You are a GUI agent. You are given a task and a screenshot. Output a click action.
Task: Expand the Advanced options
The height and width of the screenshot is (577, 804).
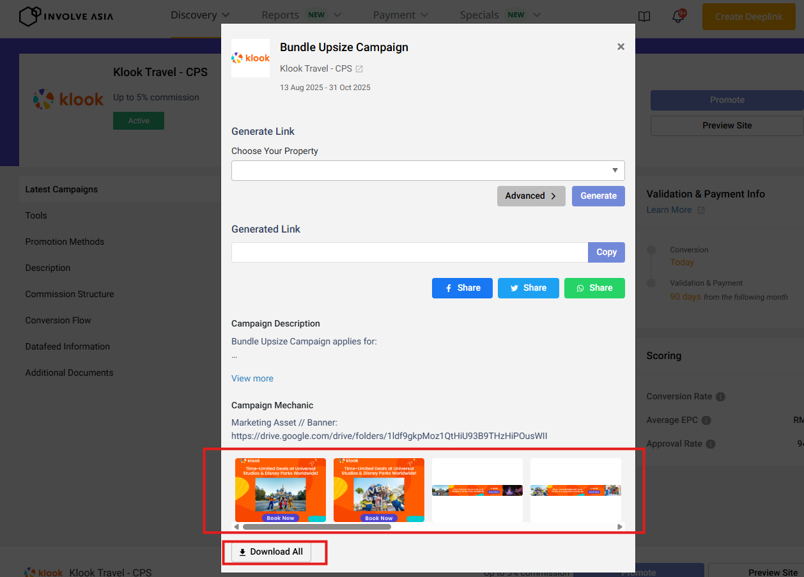pyautogui.click(x=531, y=196)
